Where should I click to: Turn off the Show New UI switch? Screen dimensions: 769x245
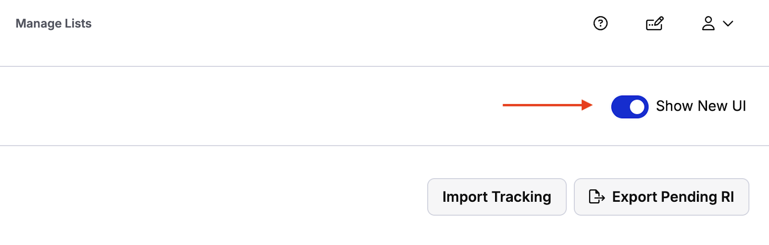point(630,107)
